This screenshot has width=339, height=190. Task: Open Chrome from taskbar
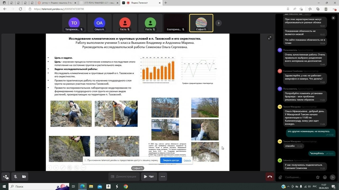pyautogui.click(x=126, y=187)
